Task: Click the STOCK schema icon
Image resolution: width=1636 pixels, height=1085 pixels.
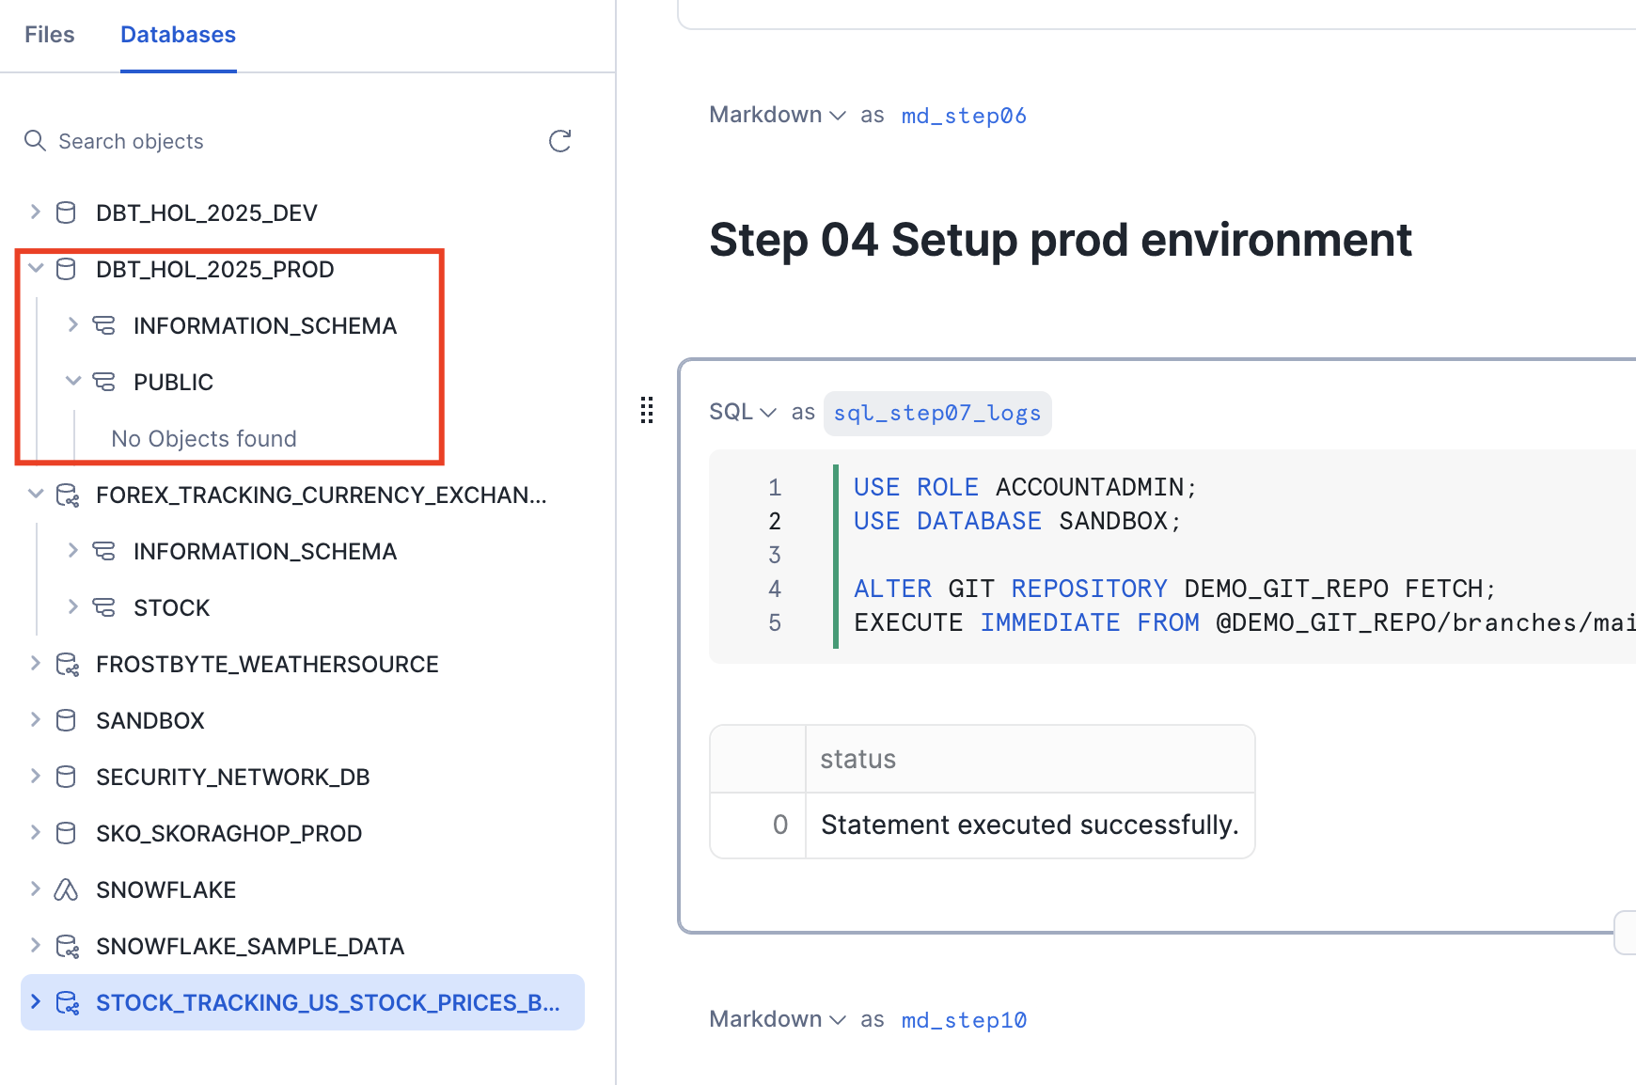Action: coord(103,608)
